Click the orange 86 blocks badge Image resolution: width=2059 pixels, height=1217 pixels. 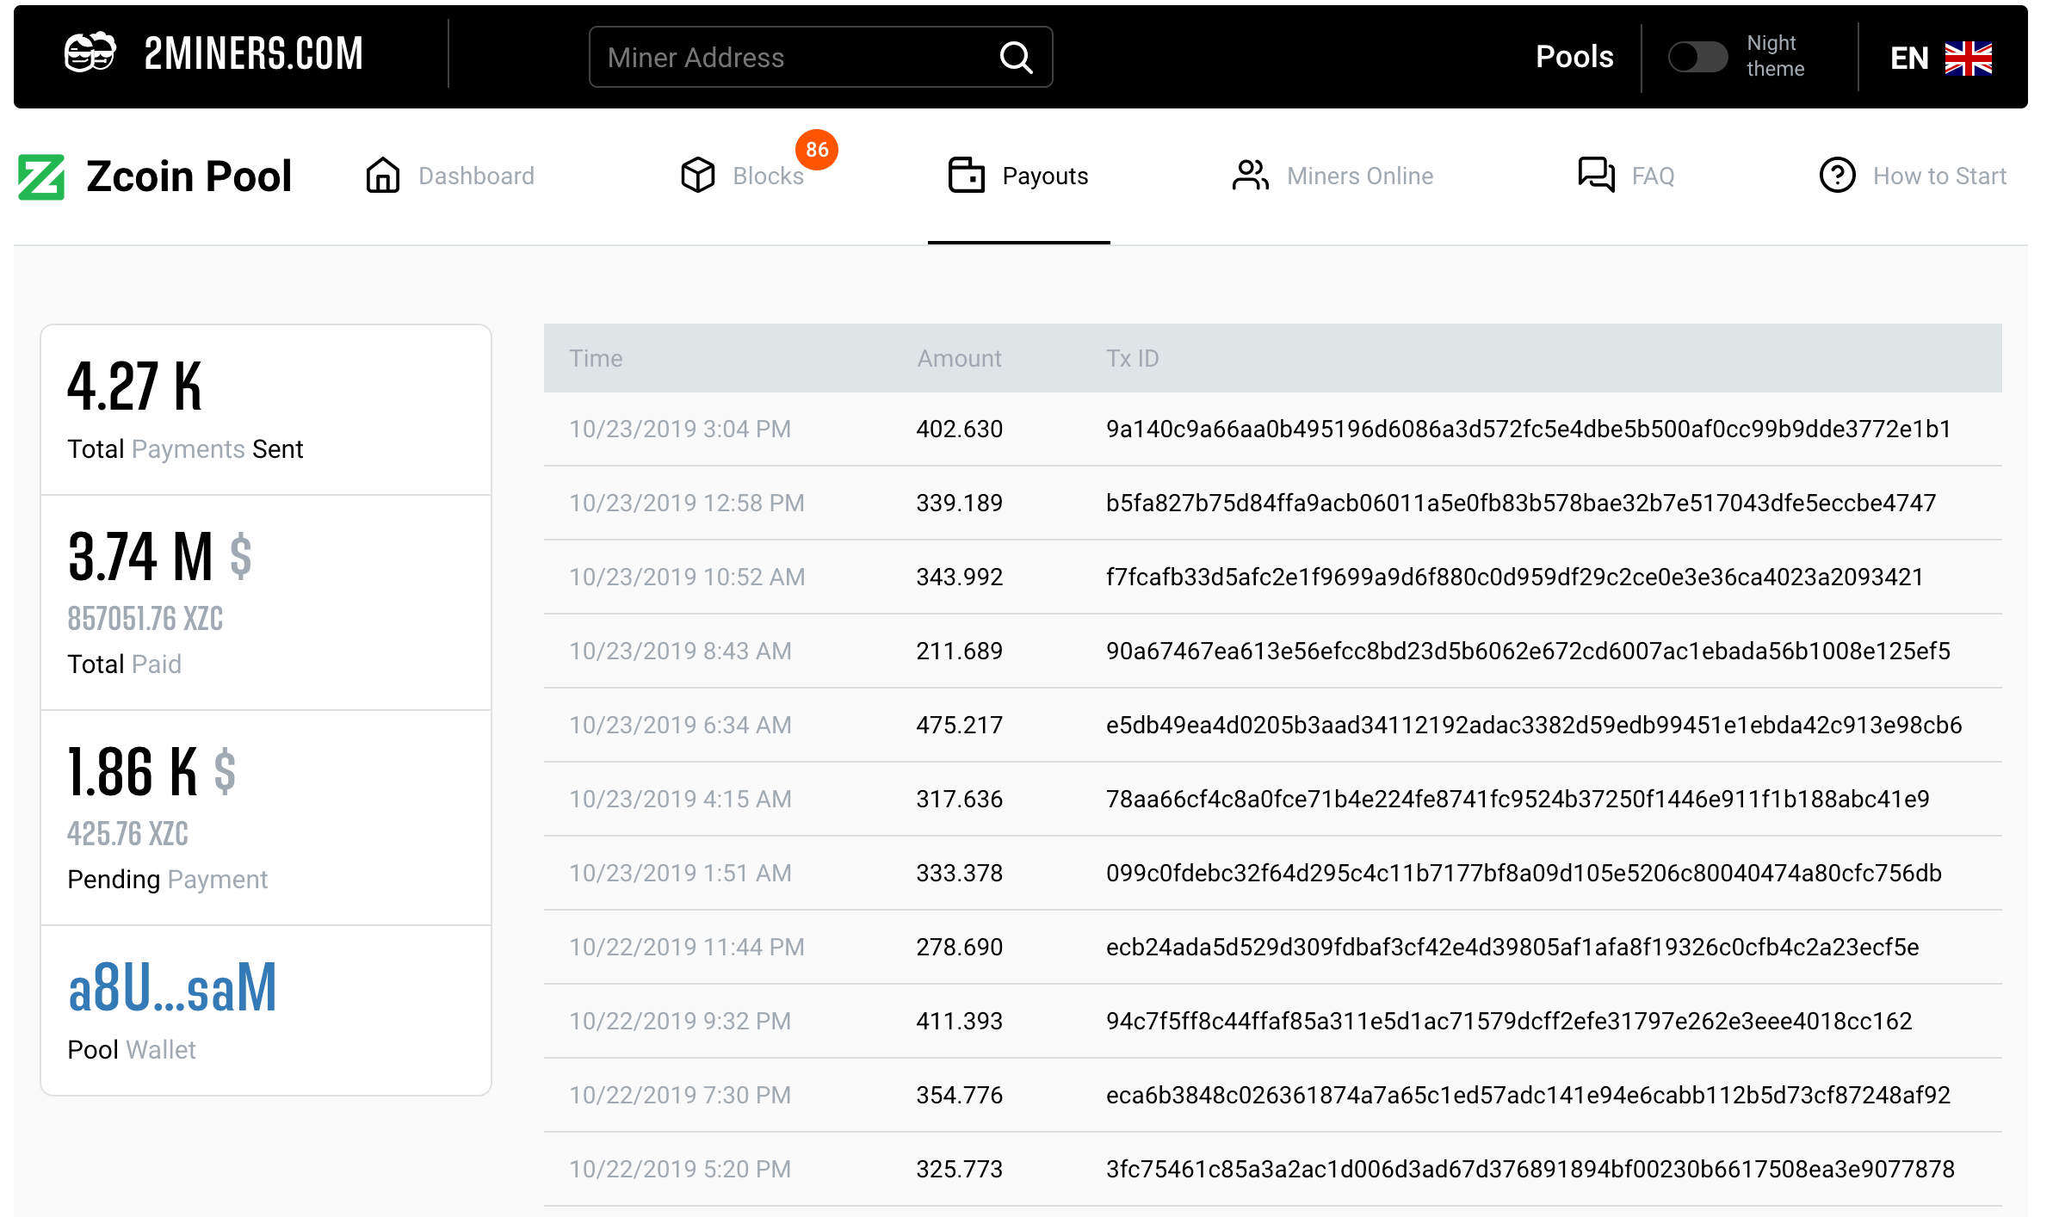817,150
